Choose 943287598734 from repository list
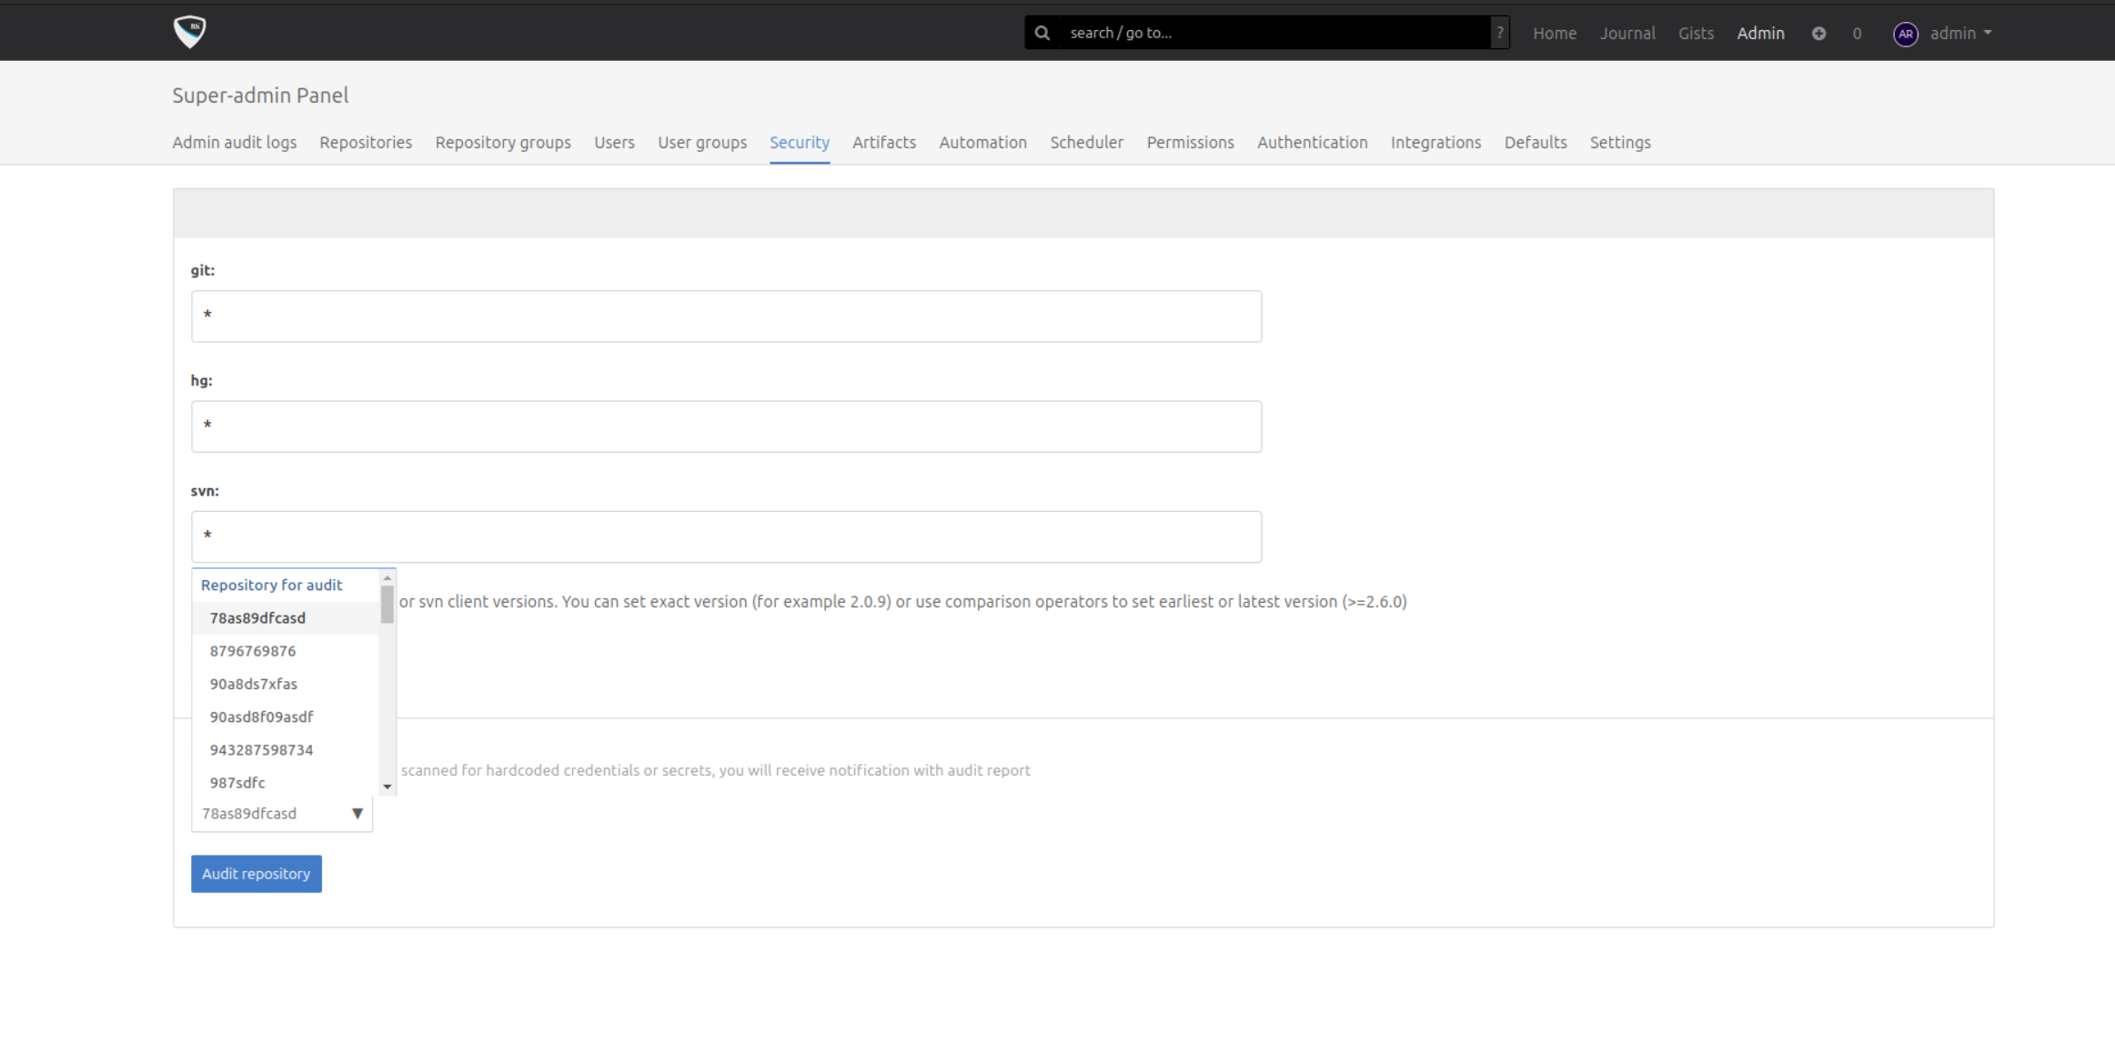Viewport: 2115px width, 1052px height. tap(286, 750)
